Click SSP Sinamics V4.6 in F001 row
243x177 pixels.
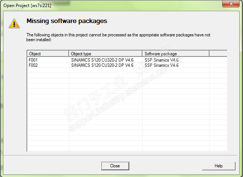coord(161,60)
